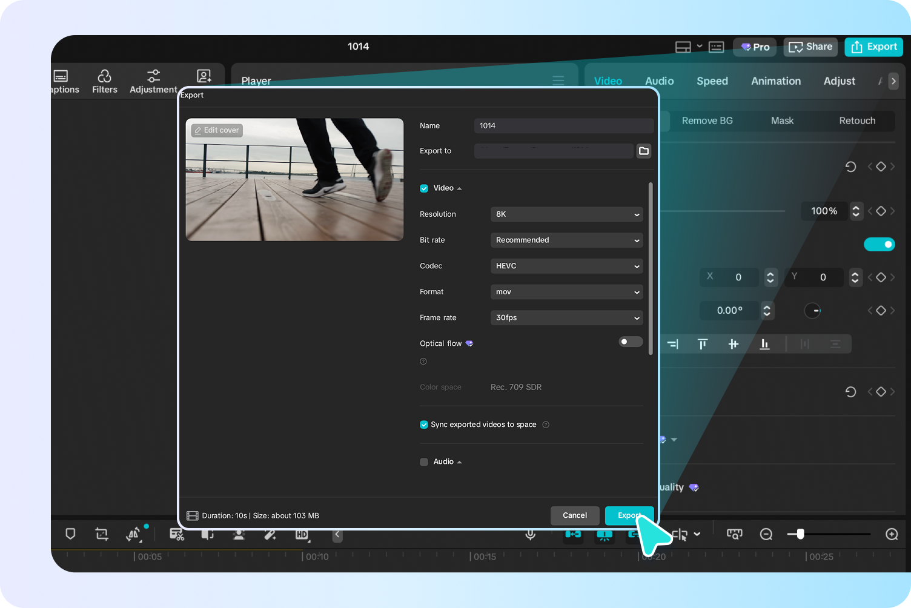This screenshot has height=608, width=911.
Task: Switch to the Speed tab
Action: click(712, 81)
